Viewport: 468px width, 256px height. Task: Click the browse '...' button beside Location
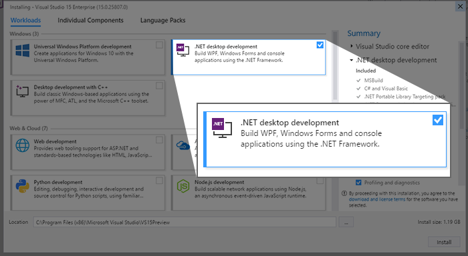click(x=346, y=222)
